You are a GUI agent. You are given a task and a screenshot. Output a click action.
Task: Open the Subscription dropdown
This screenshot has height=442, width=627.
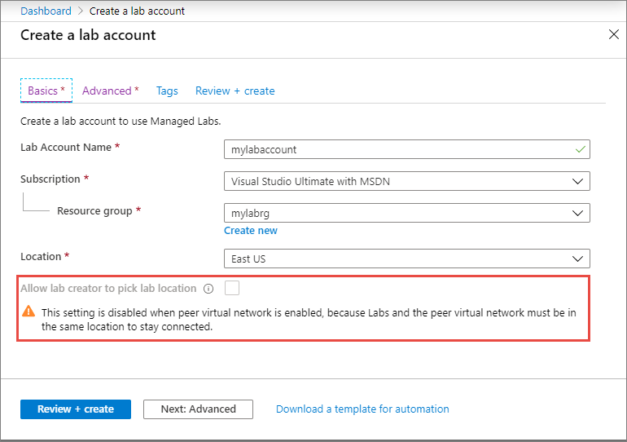(406, 181)
